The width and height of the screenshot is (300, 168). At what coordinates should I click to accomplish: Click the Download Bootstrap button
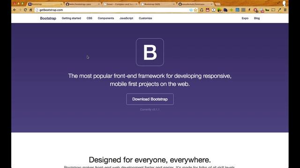click(150, 99)
